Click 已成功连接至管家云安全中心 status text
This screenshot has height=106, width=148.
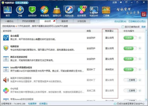[131, 104]
